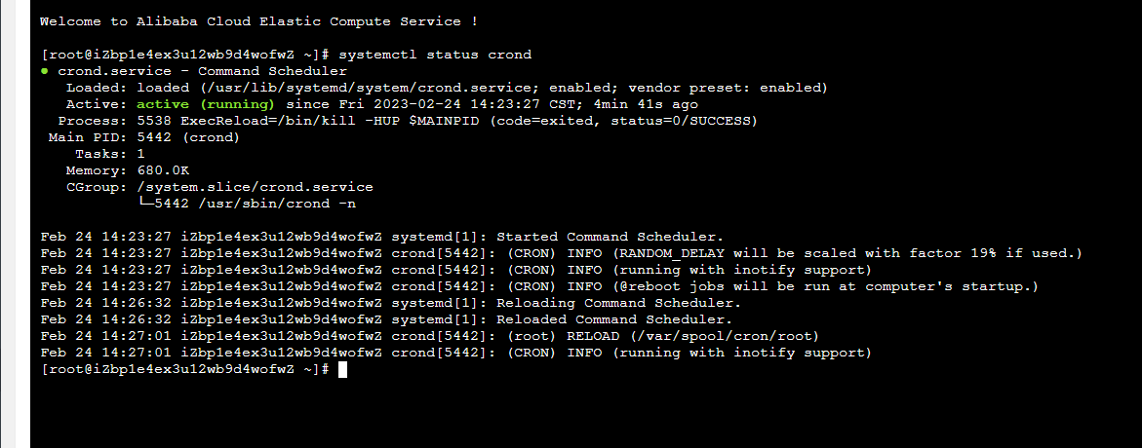Click the Welcome to Alibaba Cloud banner line
The image size is (1142, 448).
[259, 21]
